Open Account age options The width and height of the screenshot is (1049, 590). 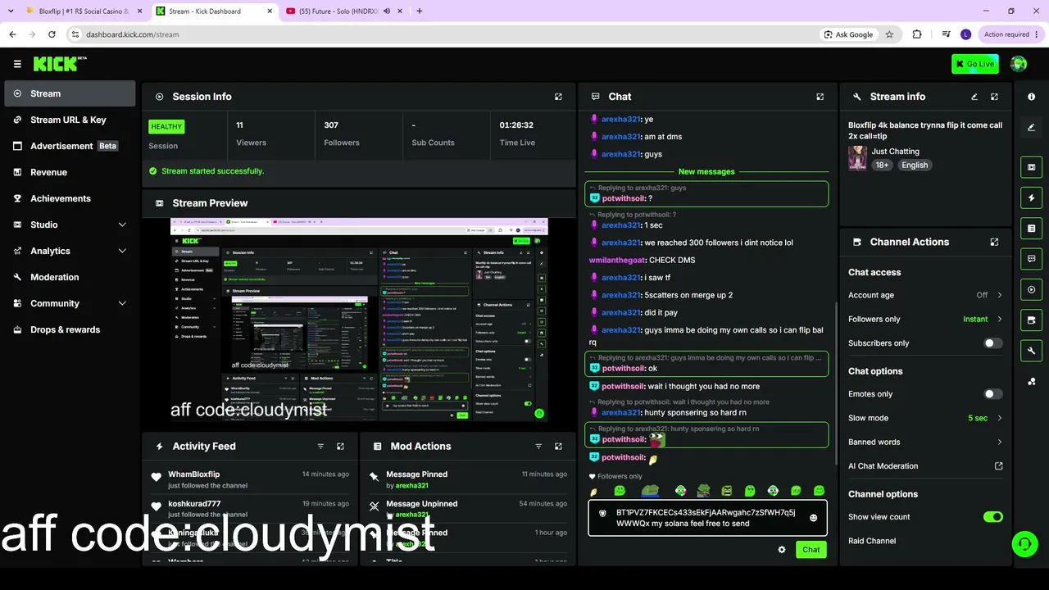(925, 295)
